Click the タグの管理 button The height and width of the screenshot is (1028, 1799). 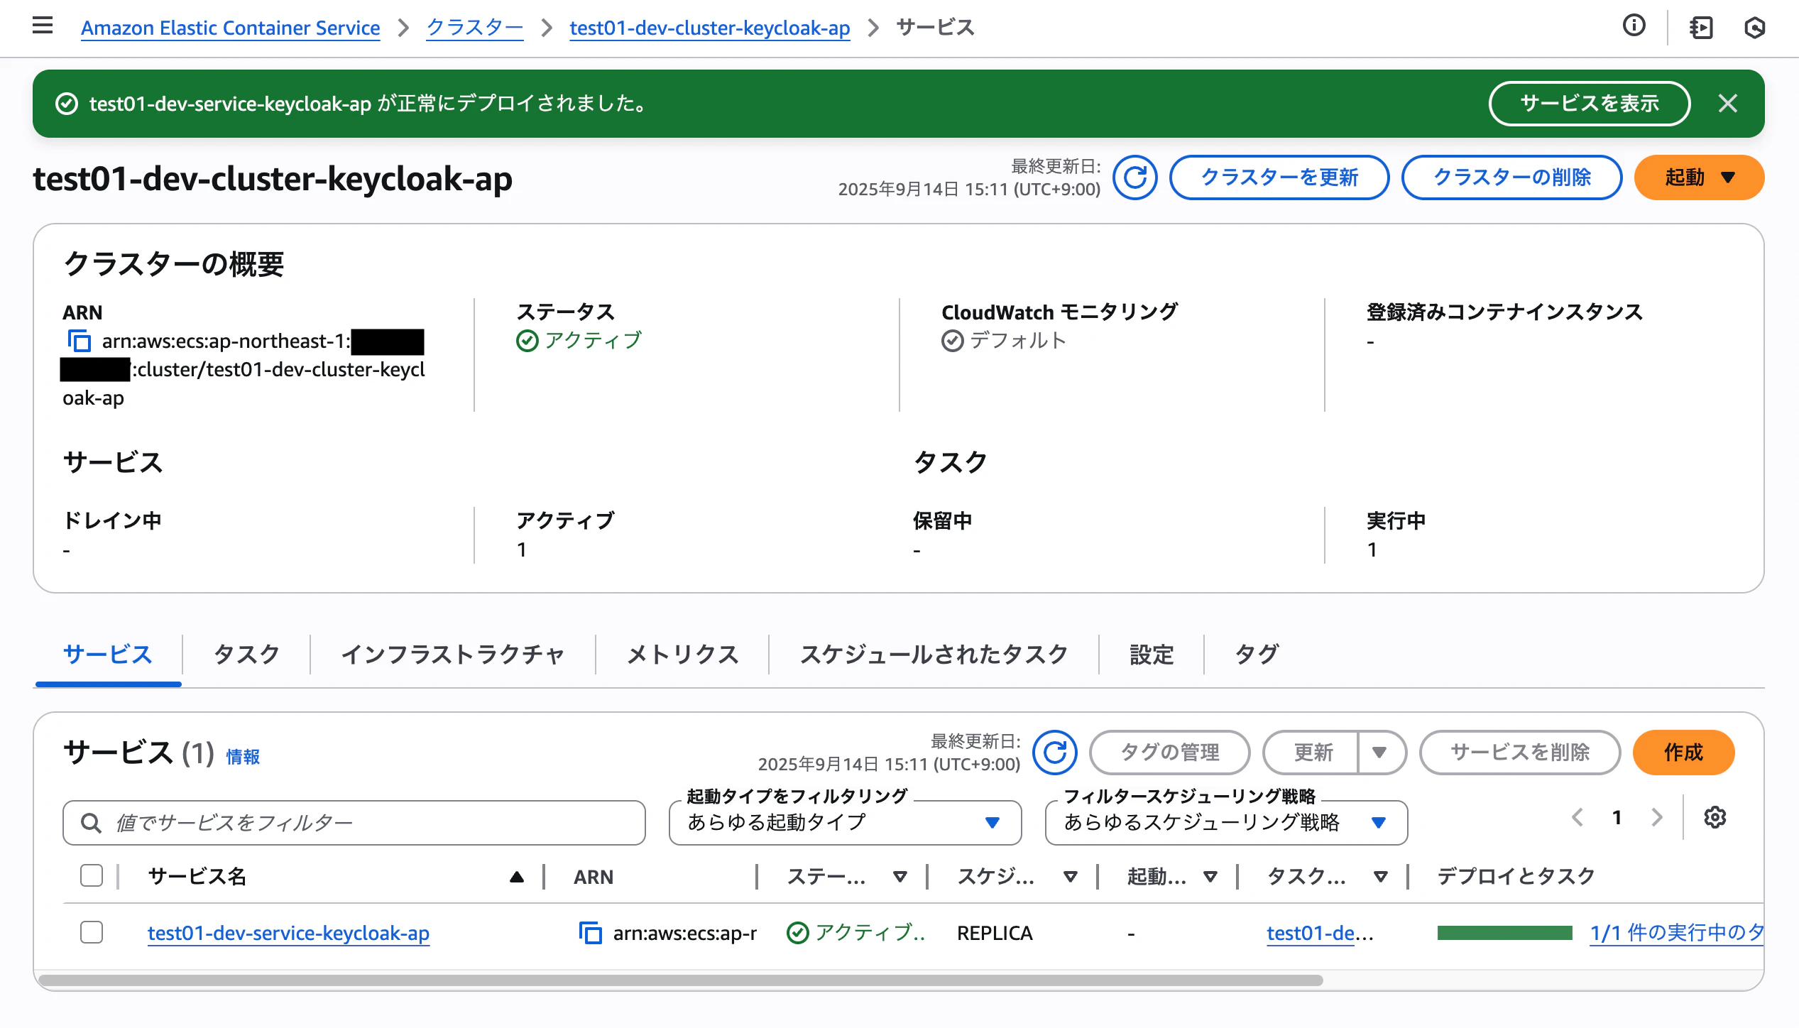coord(1169,753)
